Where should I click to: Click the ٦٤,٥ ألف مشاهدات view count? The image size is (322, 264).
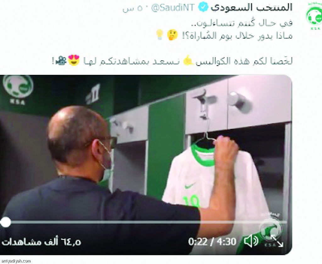[41, 242]
